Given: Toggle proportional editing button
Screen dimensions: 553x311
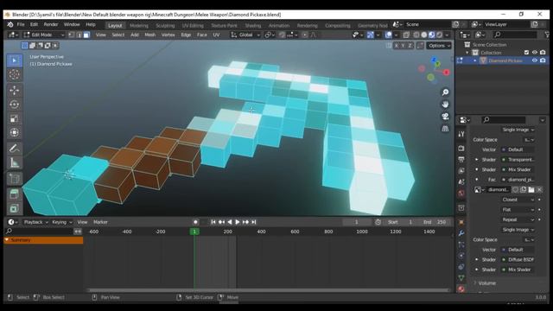Looking at the screenshot, I should 305,35.
